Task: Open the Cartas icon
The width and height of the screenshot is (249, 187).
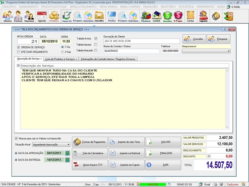Action: point(190,15)
